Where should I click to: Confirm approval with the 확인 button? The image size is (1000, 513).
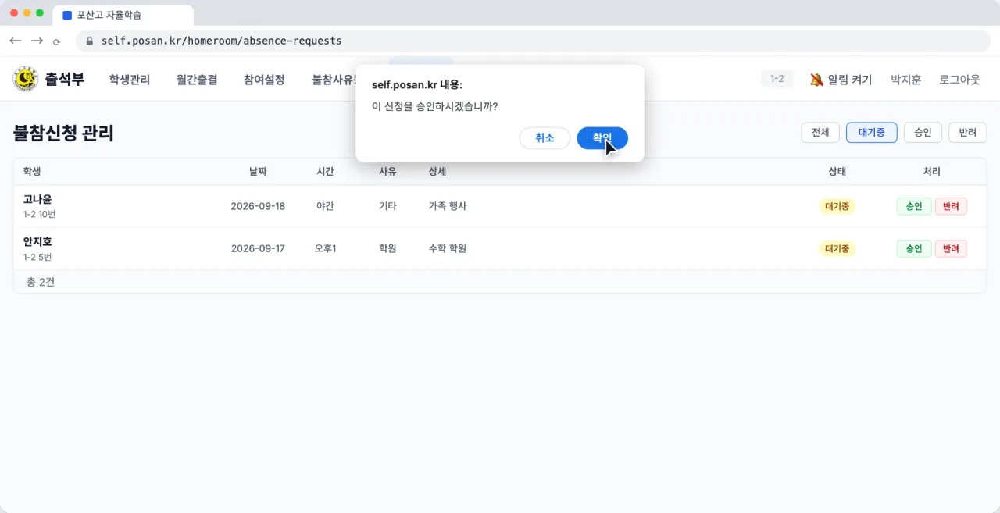(x=602, y=137)
